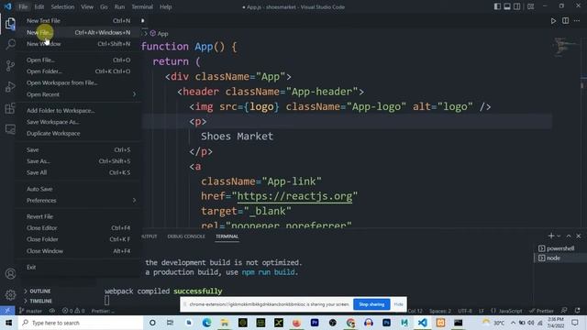Image resolution: width=587 pixels, height=330 pixels.
Task: Split the editor to the right
Action: [565, 21]
